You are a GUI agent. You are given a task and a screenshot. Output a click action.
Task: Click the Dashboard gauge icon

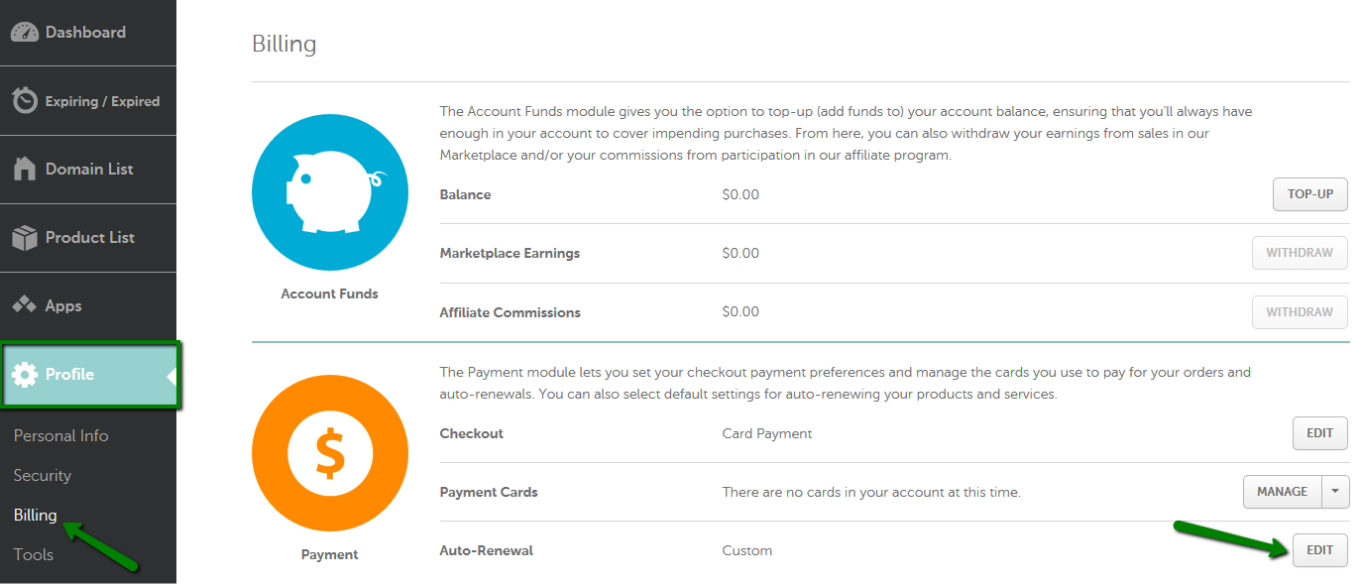25,32
